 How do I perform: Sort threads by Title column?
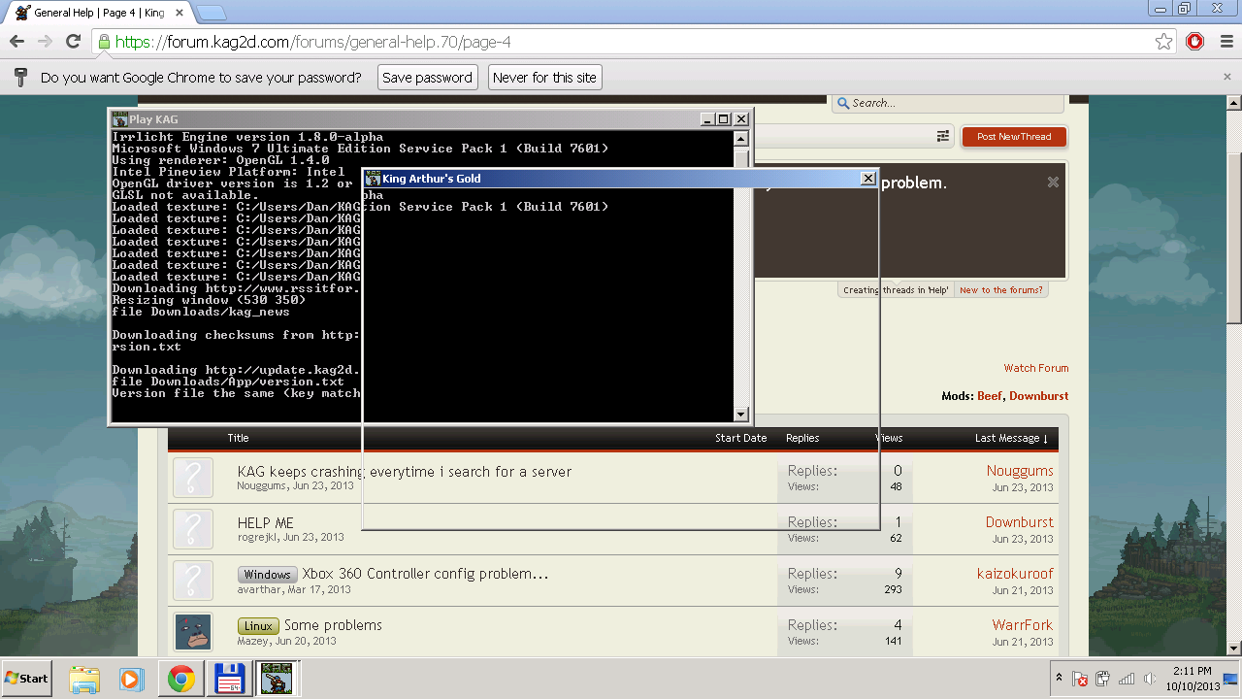pyautogui.click(x=238, y=438)
